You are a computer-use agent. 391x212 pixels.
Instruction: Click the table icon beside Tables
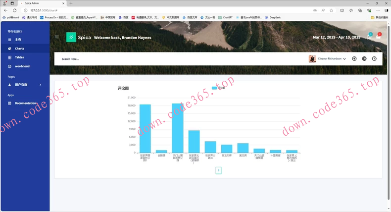(9, 57)
